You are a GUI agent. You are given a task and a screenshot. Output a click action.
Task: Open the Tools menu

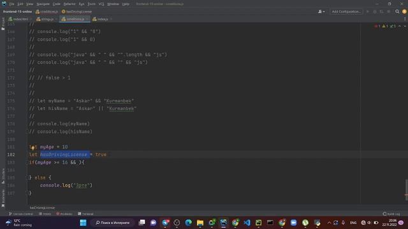coord(91,4)
